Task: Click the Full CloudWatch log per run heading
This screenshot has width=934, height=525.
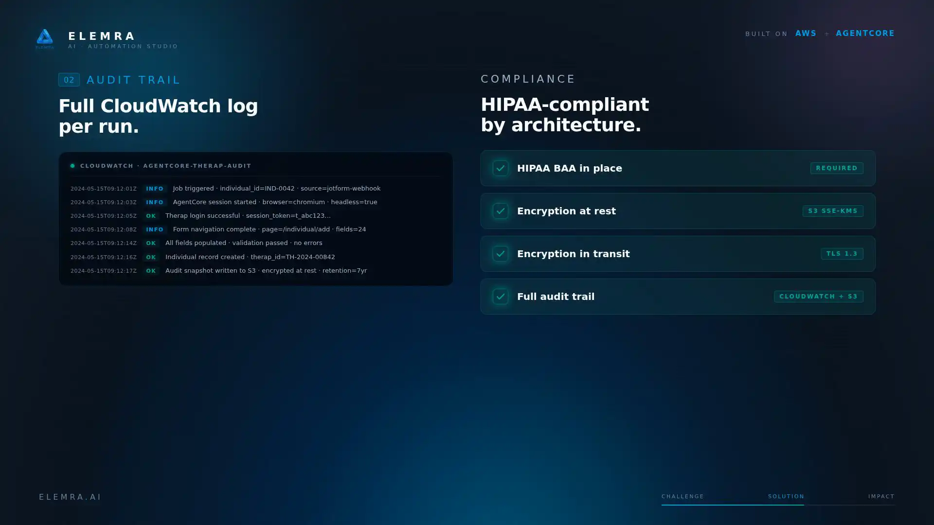Action: [x=158, y=116]
